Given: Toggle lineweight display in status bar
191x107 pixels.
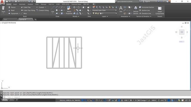Looking at the screenshot, I should click(x=110, y=100).
